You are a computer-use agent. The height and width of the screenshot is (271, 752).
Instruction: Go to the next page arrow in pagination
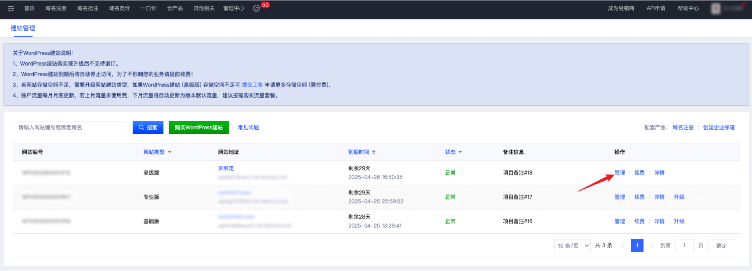(651, 246)
